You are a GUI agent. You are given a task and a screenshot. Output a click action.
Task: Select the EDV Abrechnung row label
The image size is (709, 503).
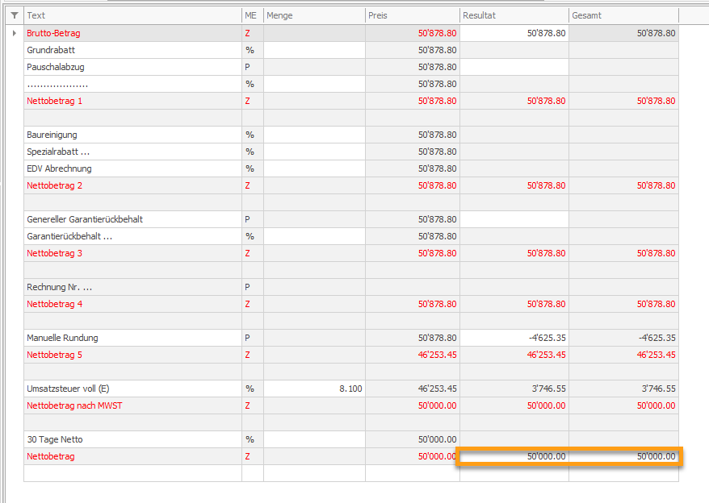click(x=132, y=168)
